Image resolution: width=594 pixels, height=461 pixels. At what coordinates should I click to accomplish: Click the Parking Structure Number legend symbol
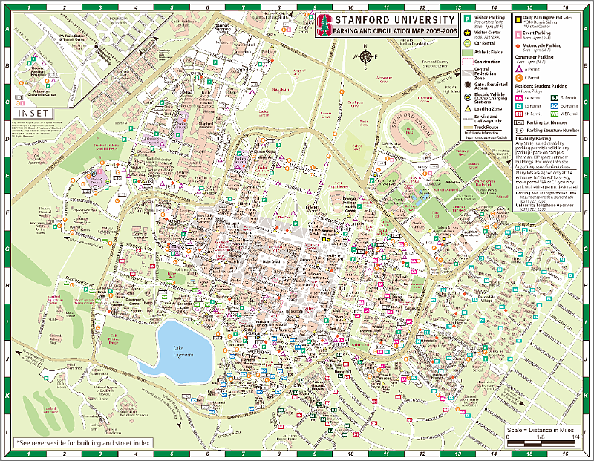(x=519, y=131)
